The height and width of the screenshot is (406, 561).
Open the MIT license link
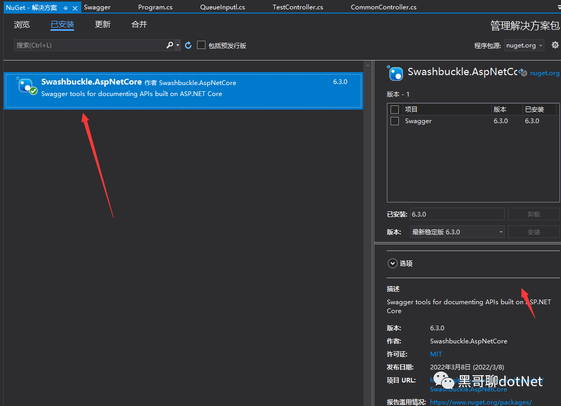(x=436, y=354)
